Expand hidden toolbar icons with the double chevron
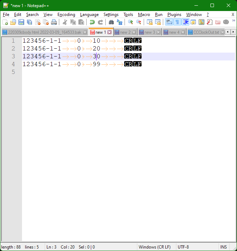This screenshot has height=251, width=237. [x=234, y=21]
